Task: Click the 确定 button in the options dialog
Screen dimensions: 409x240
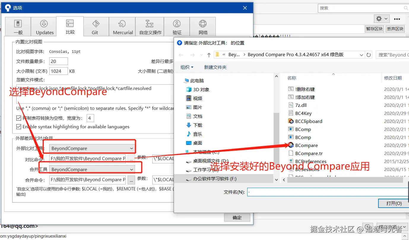Action: point(237,218)
